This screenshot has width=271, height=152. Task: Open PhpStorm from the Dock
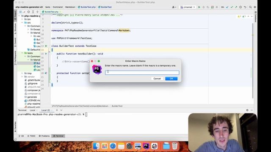point(146,146)
